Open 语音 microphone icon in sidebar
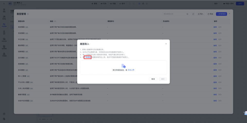This screenshot has width=247, height=123. tap(4, 32)
